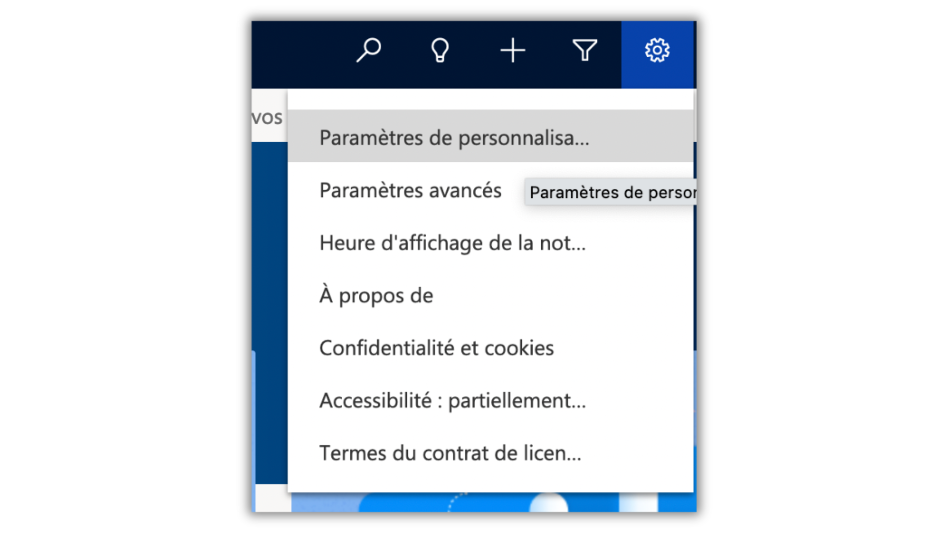Viewport: 948px width, 533px height.
Task: Click small white square in bottom-right illustration
Action: click(638, 502)
